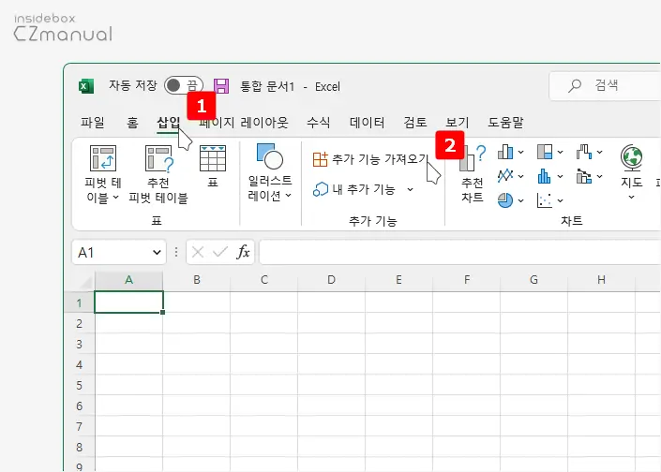Screen dimensions: 661x472
Task: Open the 페이지 레이아웃 tab
Action: pos(244,123)
